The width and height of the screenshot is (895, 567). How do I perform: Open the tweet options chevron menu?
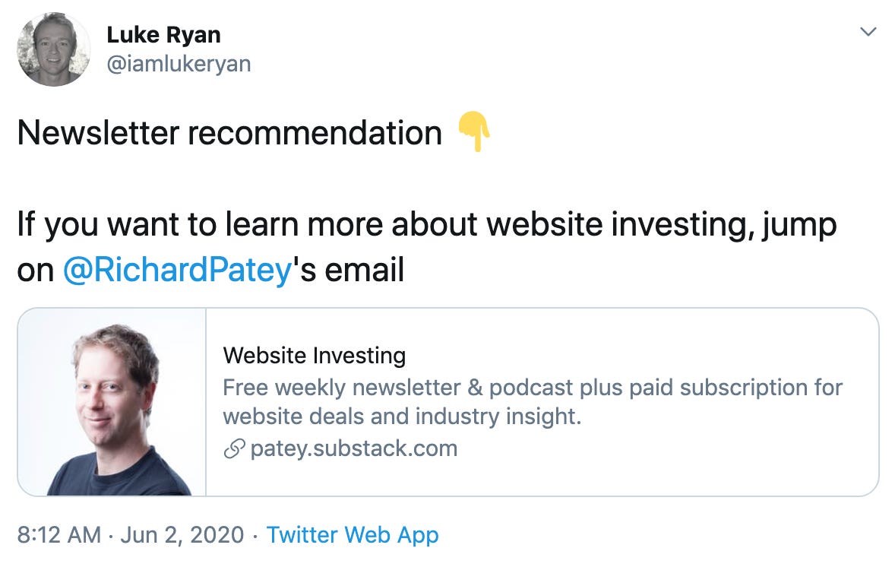click(x=868, y=32)
